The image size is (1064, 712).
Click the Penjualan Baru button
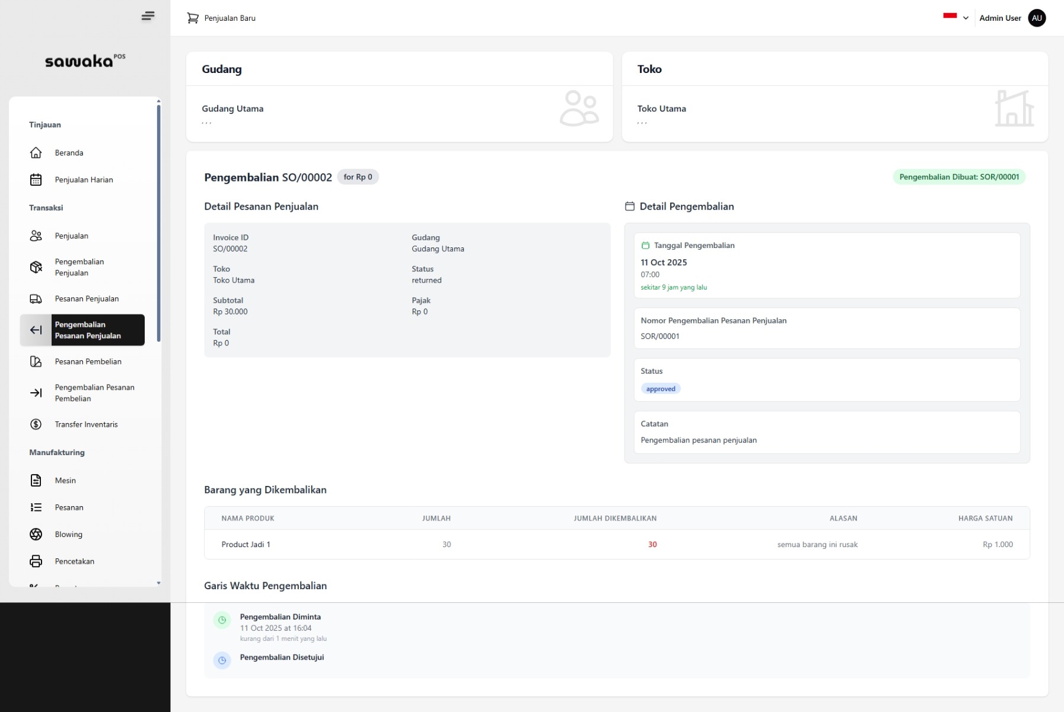click(222, 18)
